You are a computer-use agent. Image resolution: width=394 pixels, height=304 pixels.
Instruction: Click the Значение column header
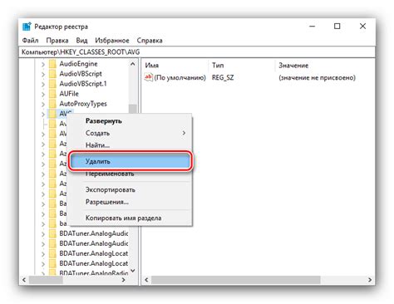(293, 66)
